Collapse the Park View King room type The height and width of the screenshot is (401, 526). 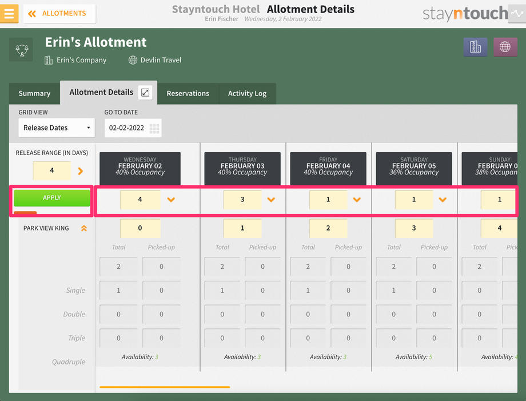[x=84, y=228]
